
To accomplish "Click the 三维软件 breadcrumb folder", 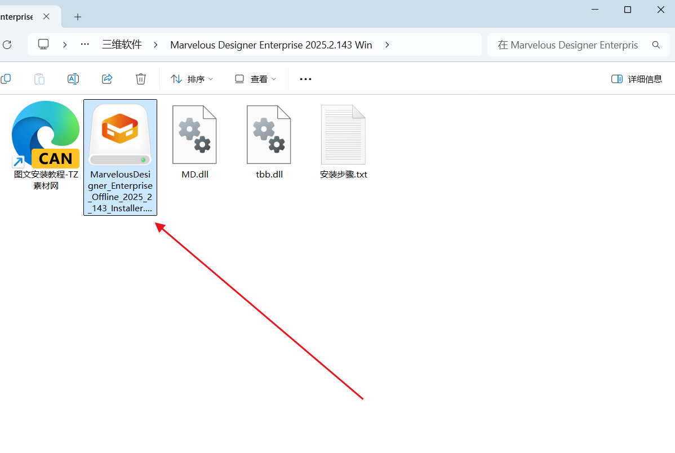I will (122, 45).
